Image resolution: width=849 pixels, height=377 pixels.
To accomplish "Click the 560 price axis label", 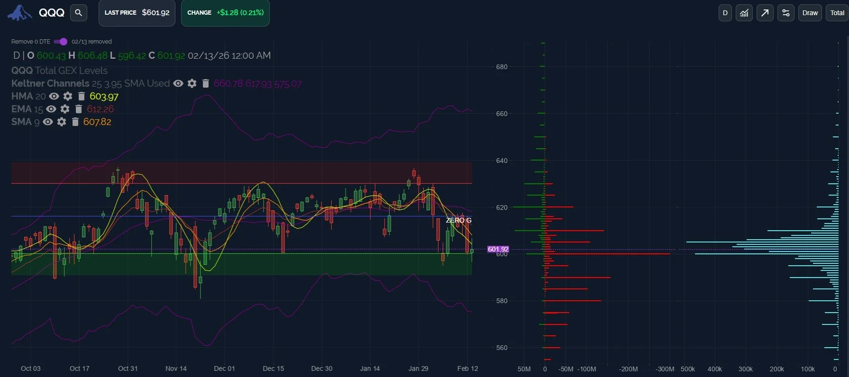I will pyautogui.click(x=502, y=348).
